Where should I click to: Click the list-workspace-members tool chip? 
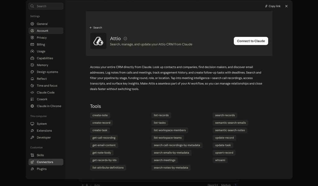point(170,130)
